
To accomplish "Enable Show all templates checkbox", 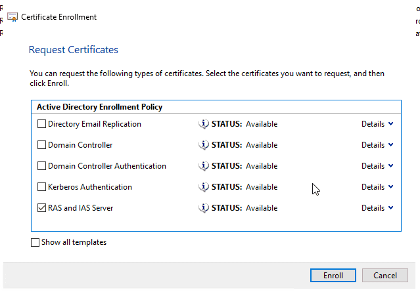I will coord(35,242).
